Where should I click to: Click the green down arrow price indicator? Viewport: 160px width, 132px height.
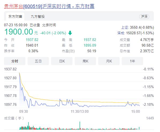(x=70, y=33)
